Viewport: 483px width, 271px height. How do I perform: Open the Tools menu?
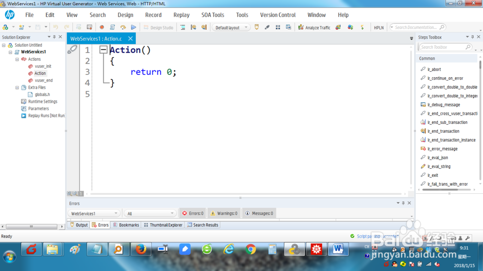[242, 15]
